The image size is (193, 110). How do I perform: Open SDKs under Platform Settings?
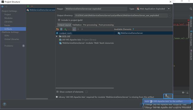[7, 35]
